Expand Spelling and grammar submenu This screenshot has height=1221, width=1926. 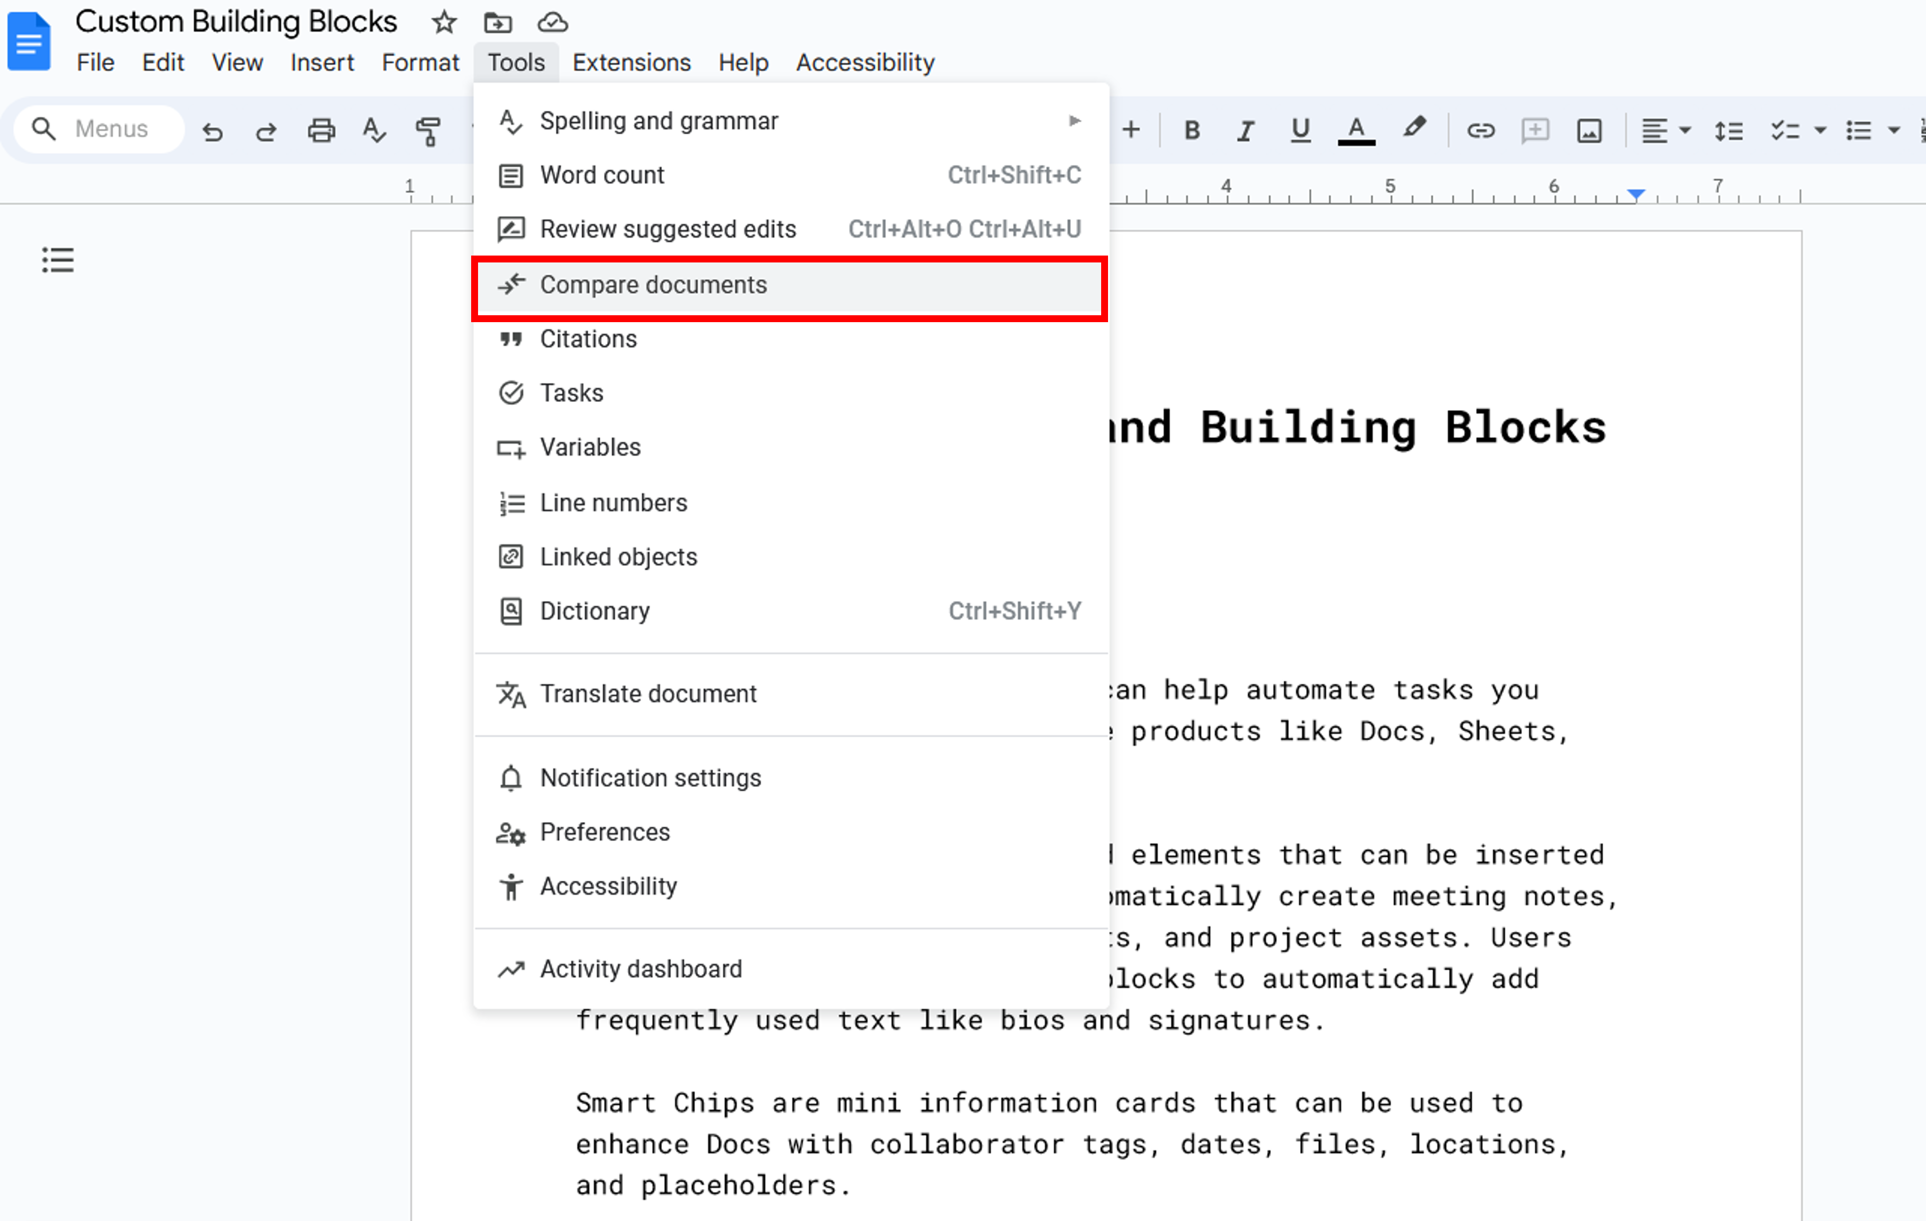[x=790, y=121]
